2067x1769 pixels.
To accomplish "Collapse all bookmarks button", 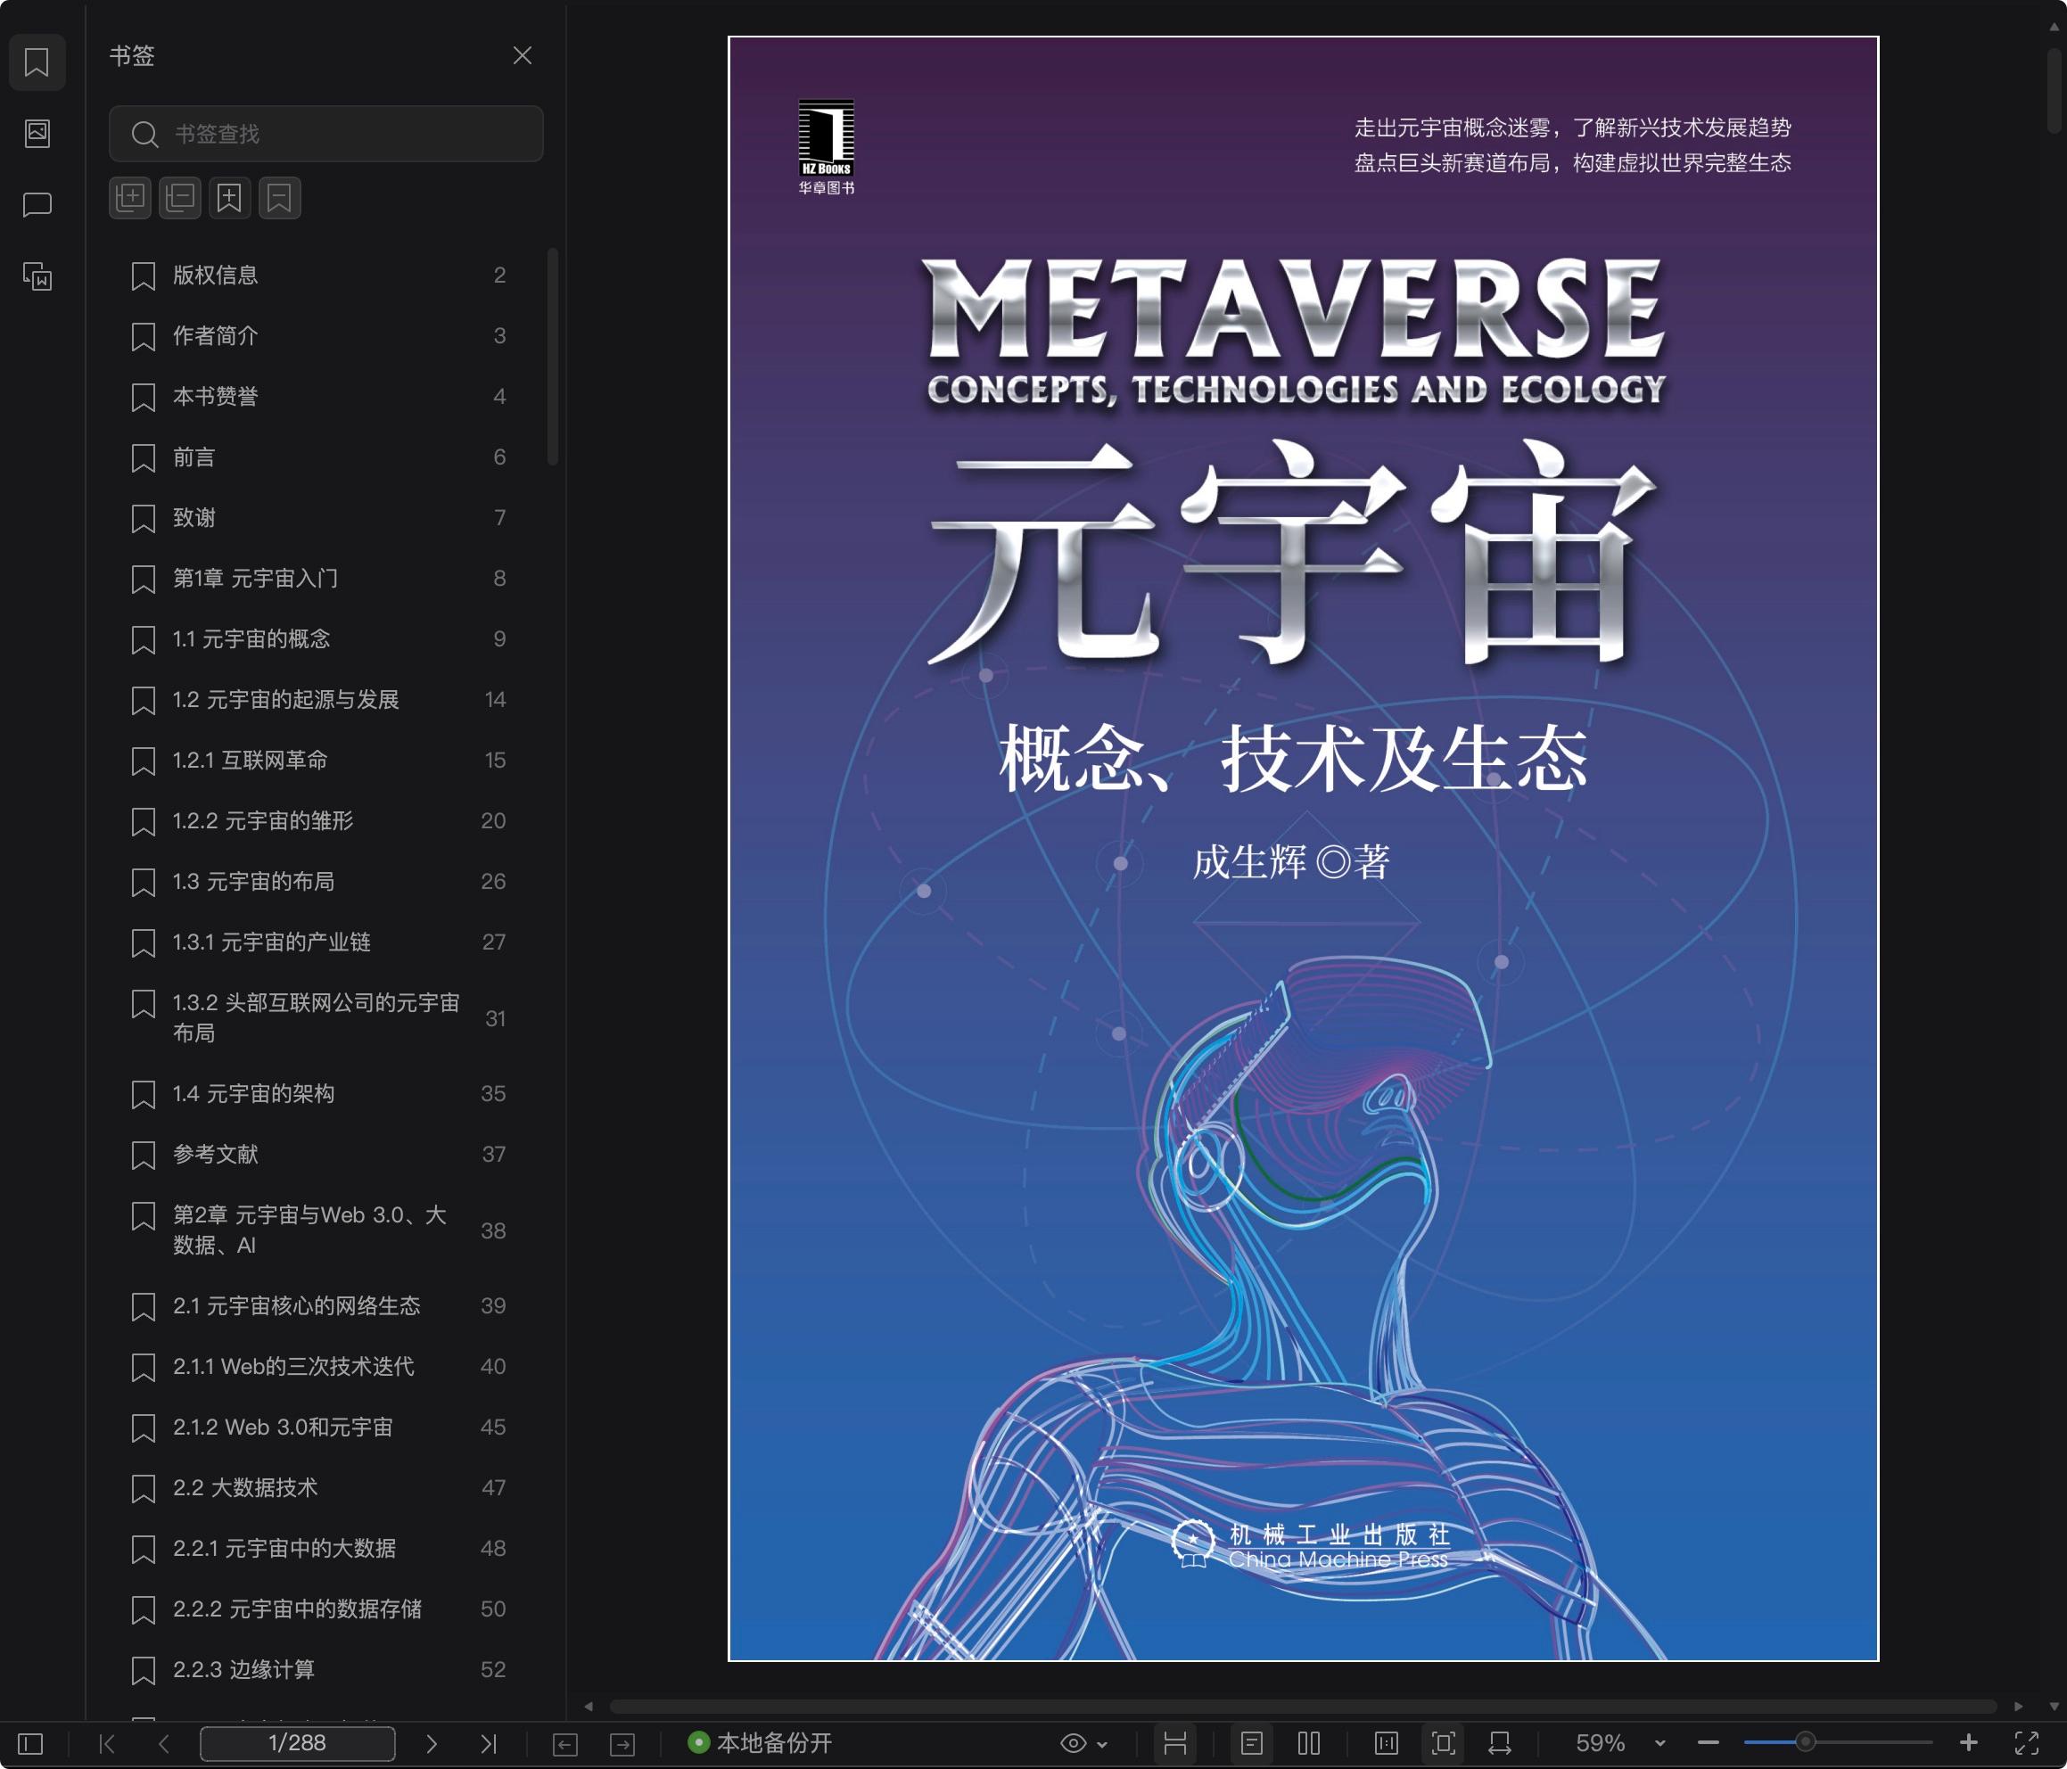I will [x=179, y=198].
